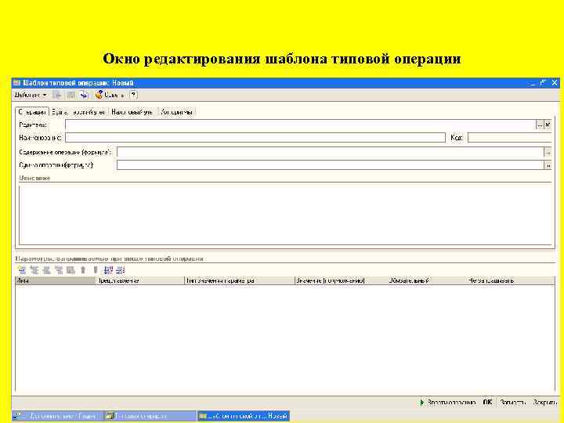Click the Записать button
The image size is (564, 423).
click(512, 402)
